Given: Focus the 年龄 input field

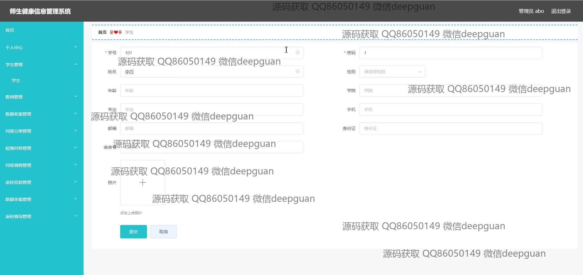Looking at the screenshot, I should point(211,91).
